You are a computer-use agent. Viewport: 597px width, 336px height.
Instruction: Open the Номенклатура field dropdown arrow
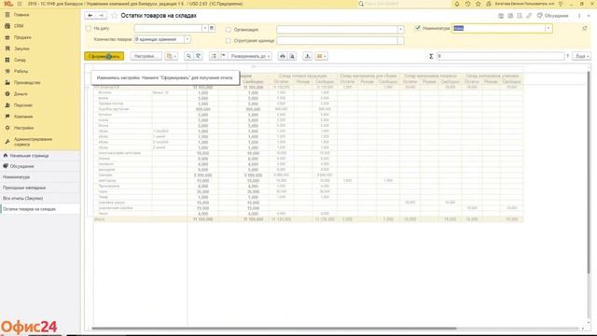pos(548,28)
